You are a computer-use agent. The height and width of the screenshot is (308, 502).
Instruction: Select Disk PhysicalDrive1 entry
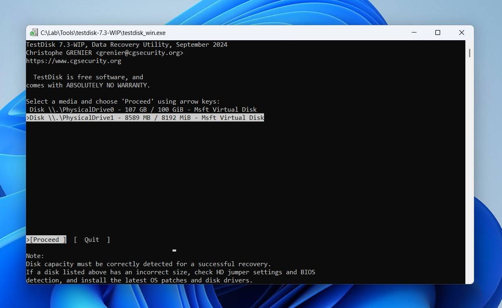[x=145, y=117]
